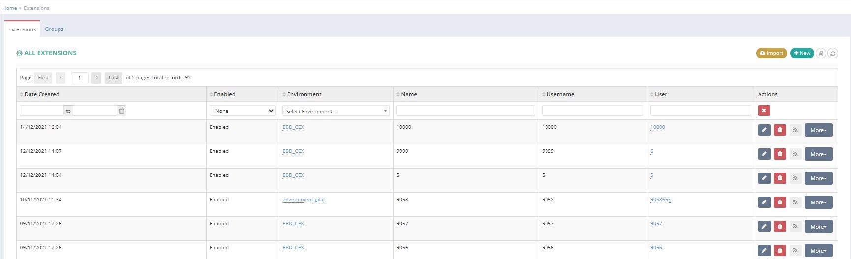Go to the First page

(x=43, y=78)
